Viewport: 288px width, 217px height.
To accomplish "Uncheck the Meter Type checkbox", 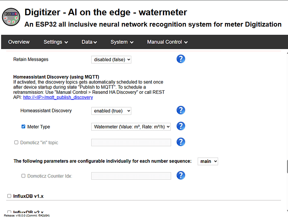I will tap(23, 127).
